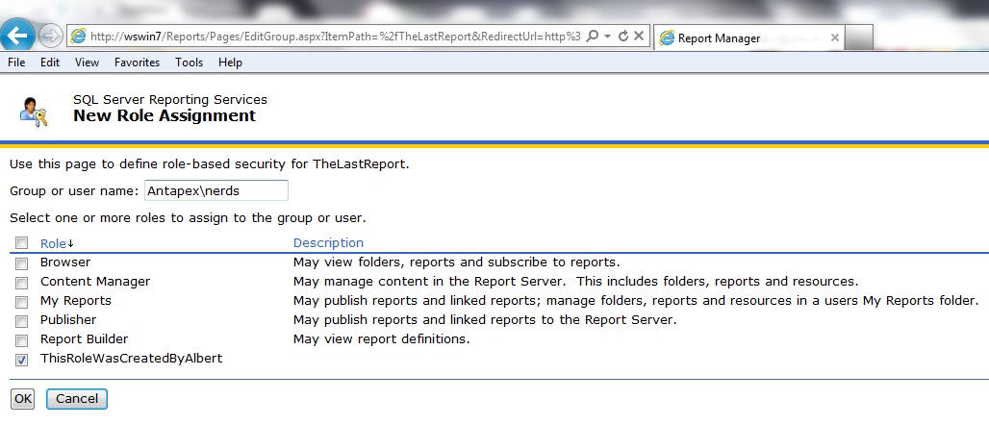Screen dimensions: 989x425
Task: Click the role assignment user-key icon
Action: point(33,111)
